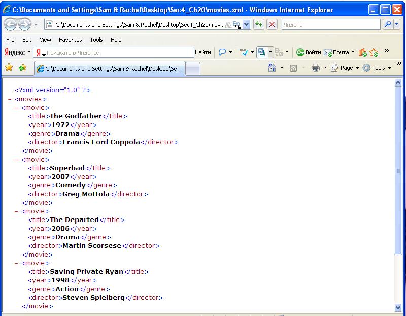Image resolution: width=406 pixels, height=316 pixels.
Task: Open the View menu
Action: [45, 40]
